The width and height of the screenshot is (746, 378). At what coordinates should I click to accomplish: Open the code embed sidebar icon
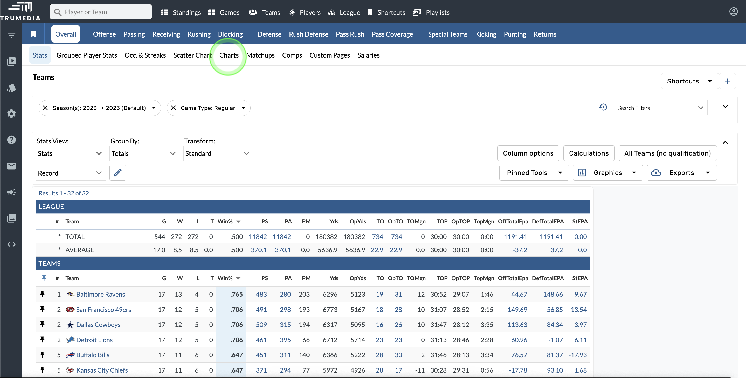click(11, 244)
